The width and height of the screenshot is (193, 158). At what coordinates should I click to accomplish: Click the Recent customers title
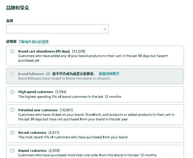coord(32,133)
